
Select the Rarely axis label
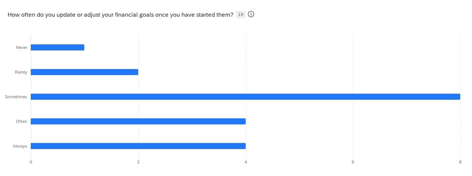[21, 72]
